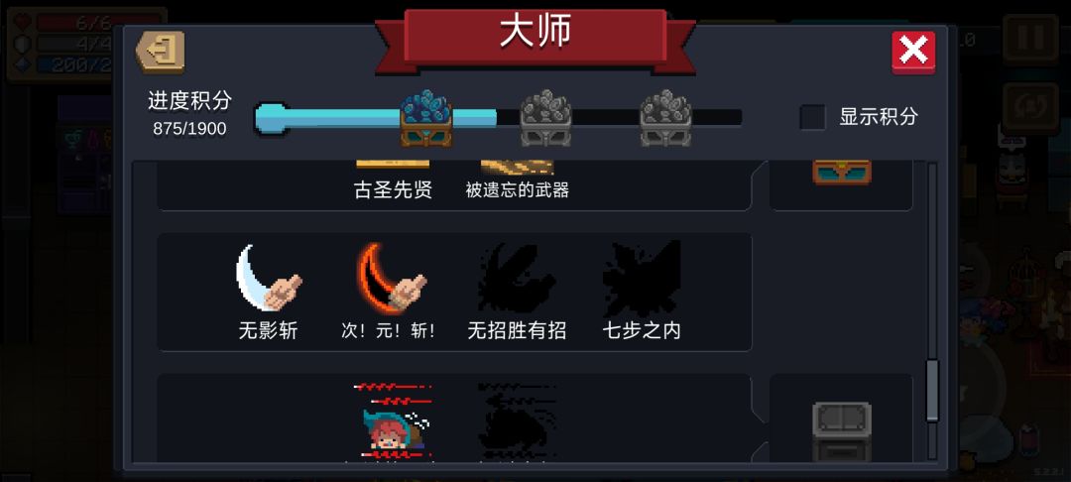The height and width of the screenshot is (482, 1071).
Task: Select the second gray gem chest
Action: click(545, 118)
